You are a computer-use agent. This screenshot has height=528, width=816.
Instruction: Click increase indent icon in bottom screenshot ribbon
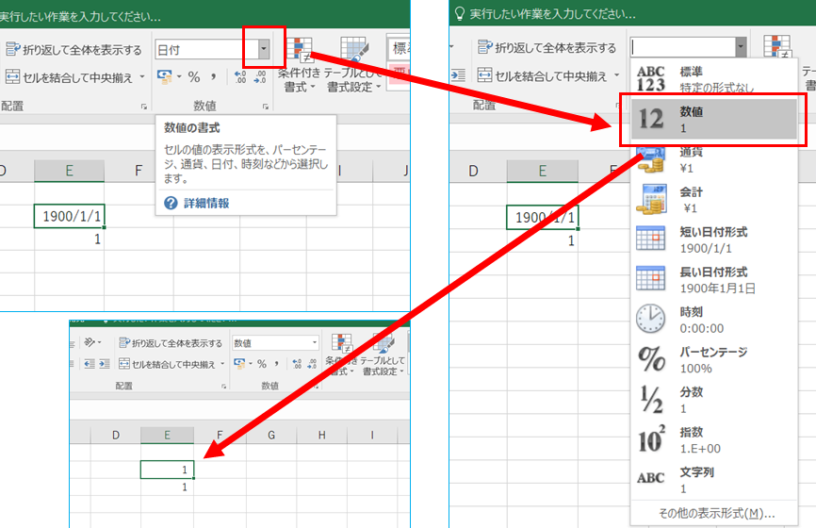(104, 364)
